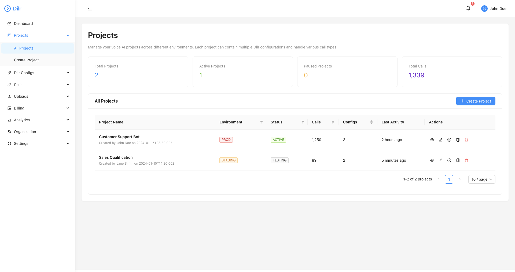This screenshot has width=515, height=272.
Task: Pause the Customer Support Bot project
Action: point(450,139)
